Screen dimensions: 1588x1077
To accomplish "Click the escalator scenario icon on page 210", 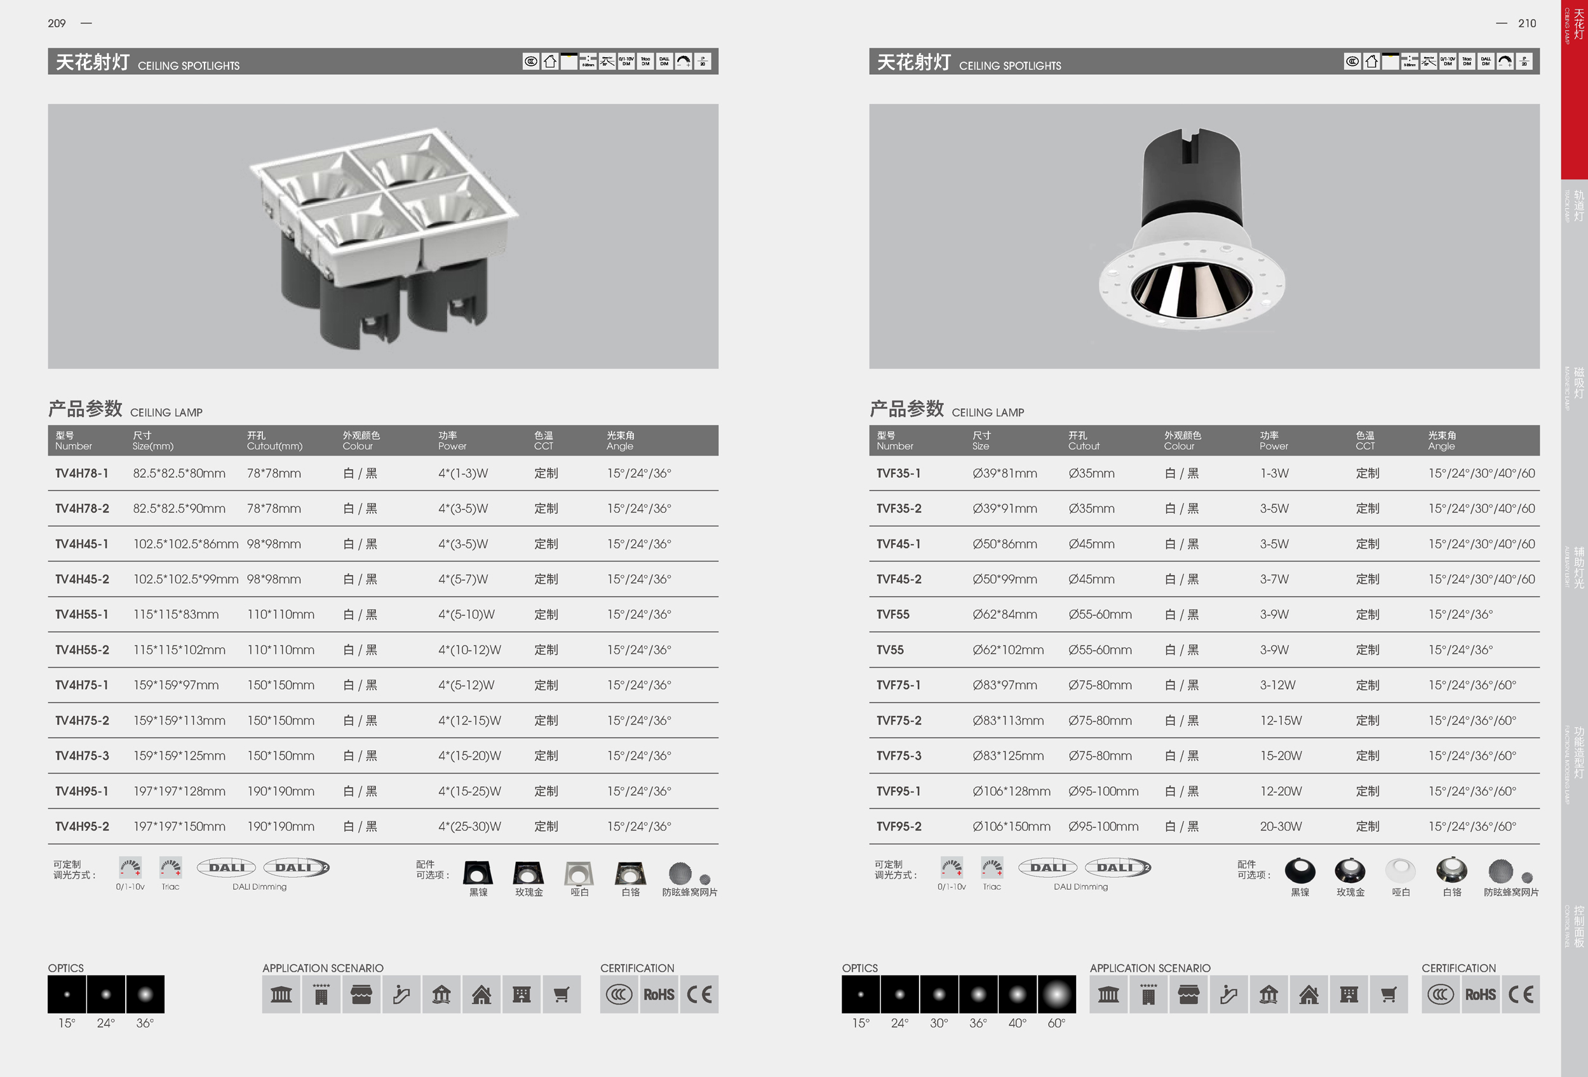I will [x=1228, y=994].
